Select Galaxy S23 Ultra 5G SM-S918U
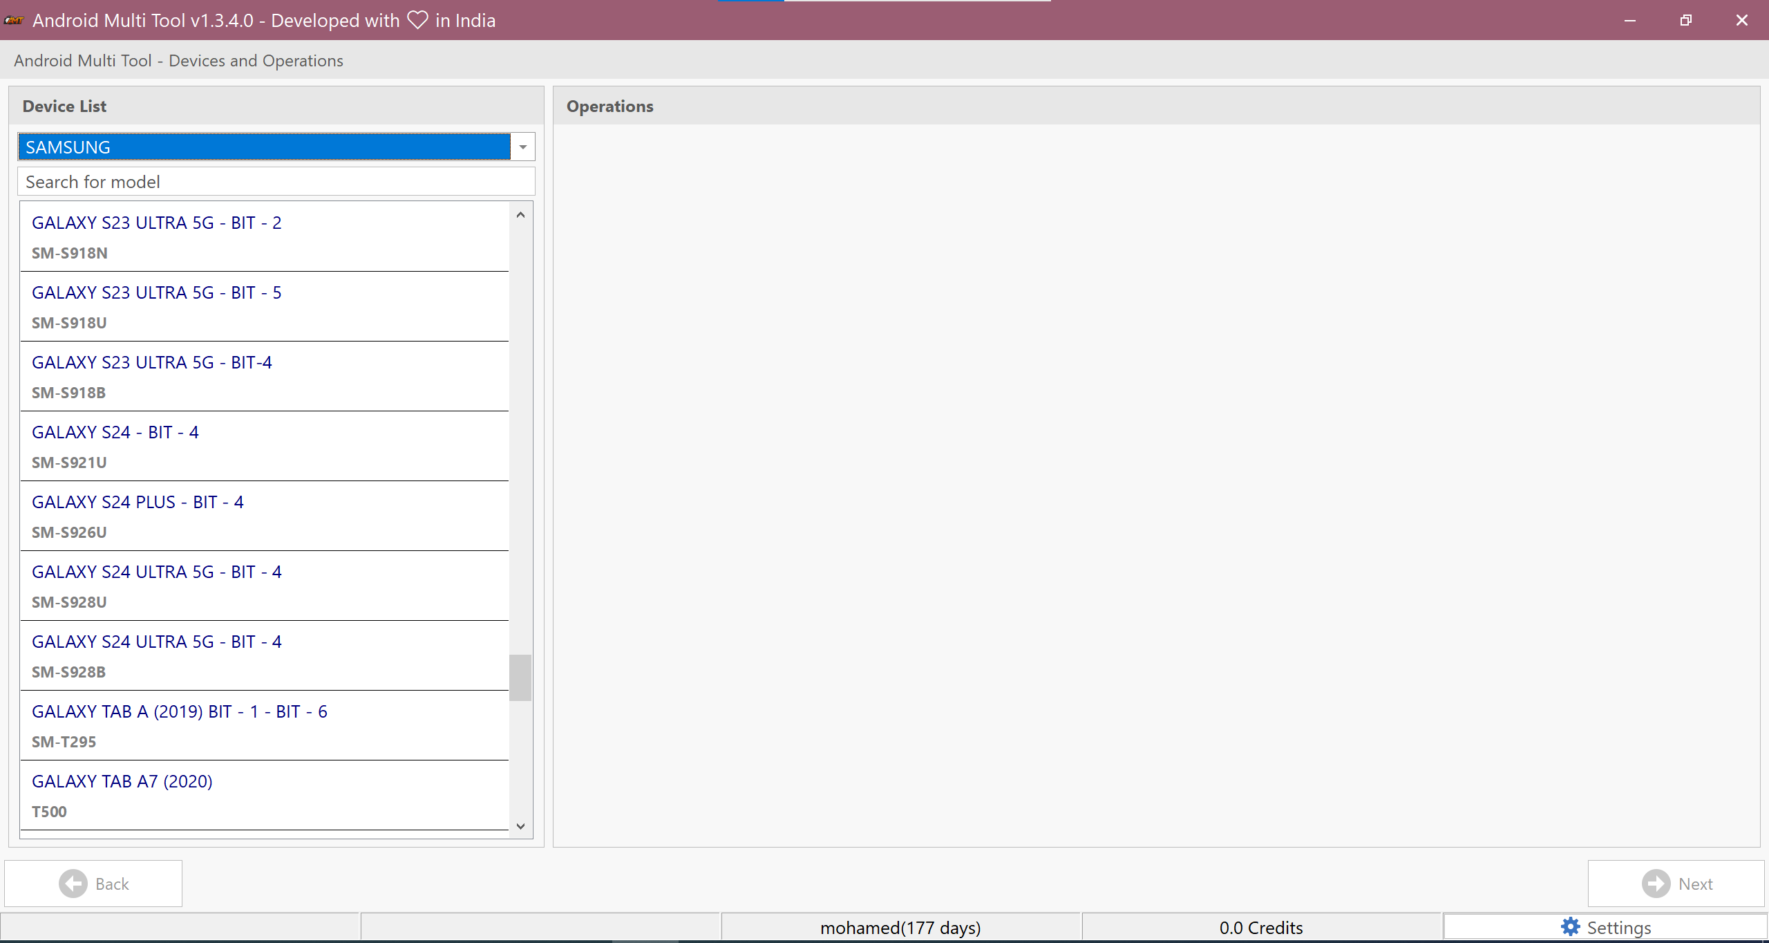Screen dimensions: 1769x943 pos(265,306)
